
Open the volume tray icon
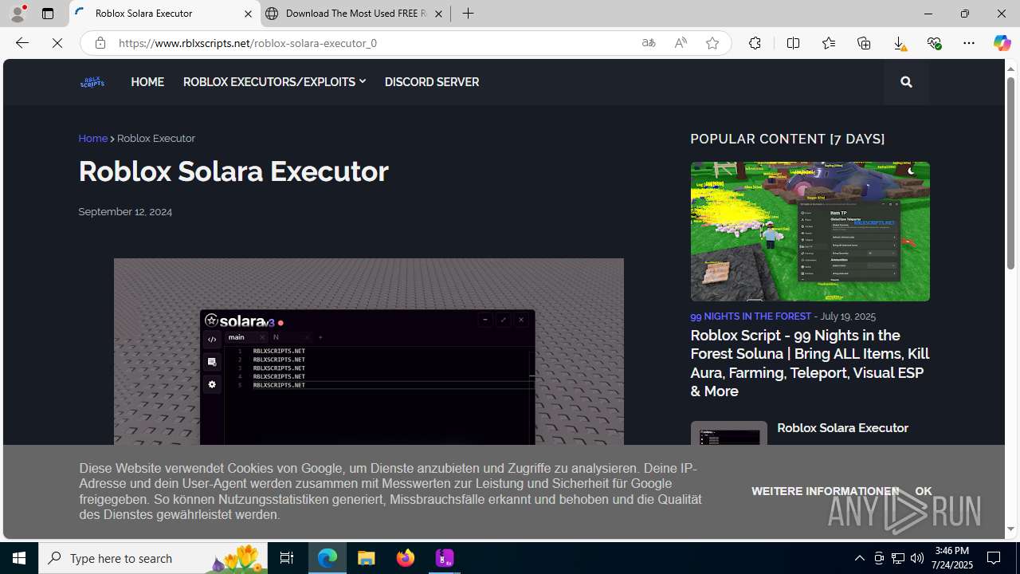917,558
